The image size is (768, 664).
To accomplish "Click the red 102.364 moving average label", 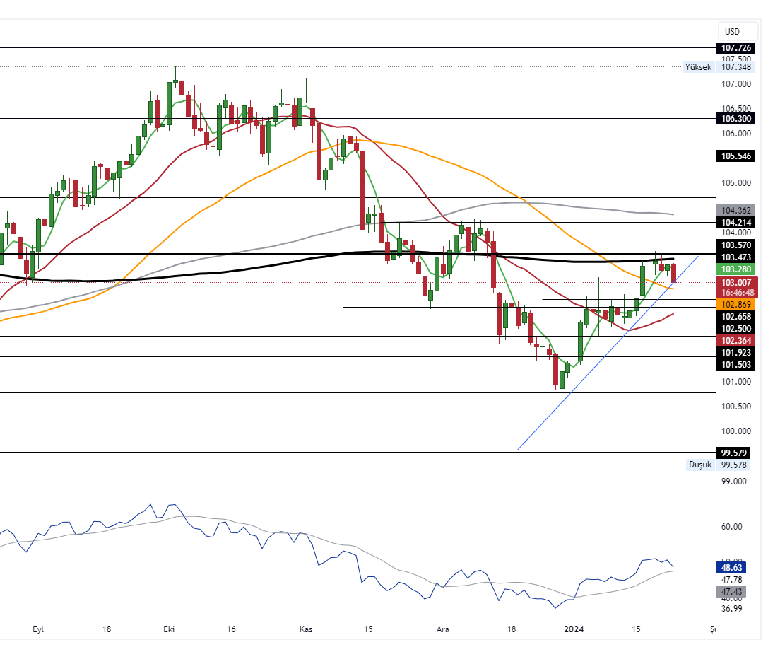I will [735, 340].
